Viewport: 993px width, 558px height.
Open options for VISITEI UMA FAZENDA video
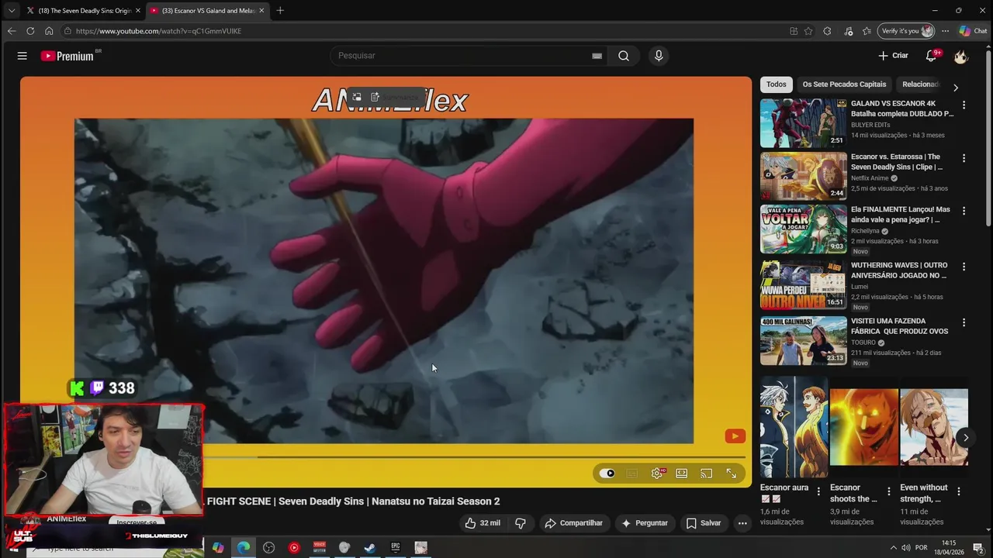click(964, 322)
